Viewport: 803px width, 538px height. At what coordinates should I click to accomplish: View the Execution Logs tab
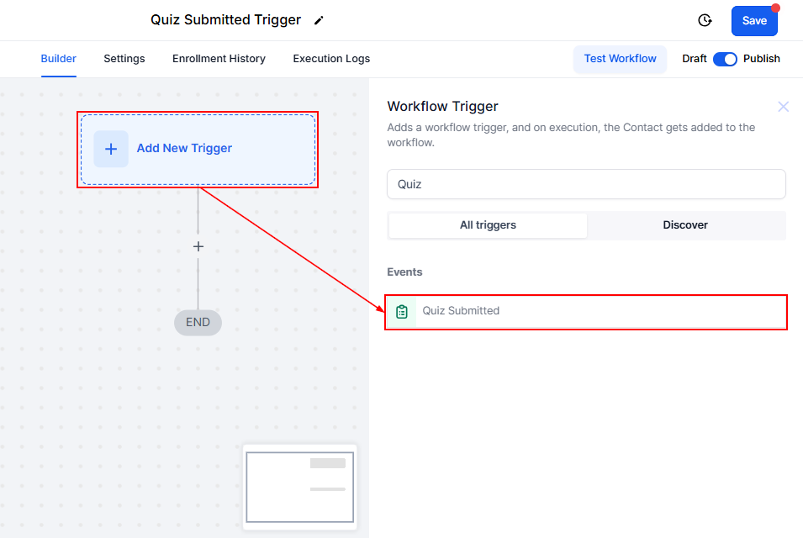[331, 59]
